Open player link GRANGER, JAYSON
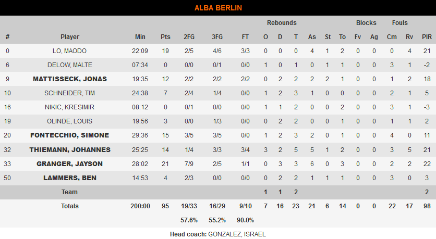 pos(70,164)
